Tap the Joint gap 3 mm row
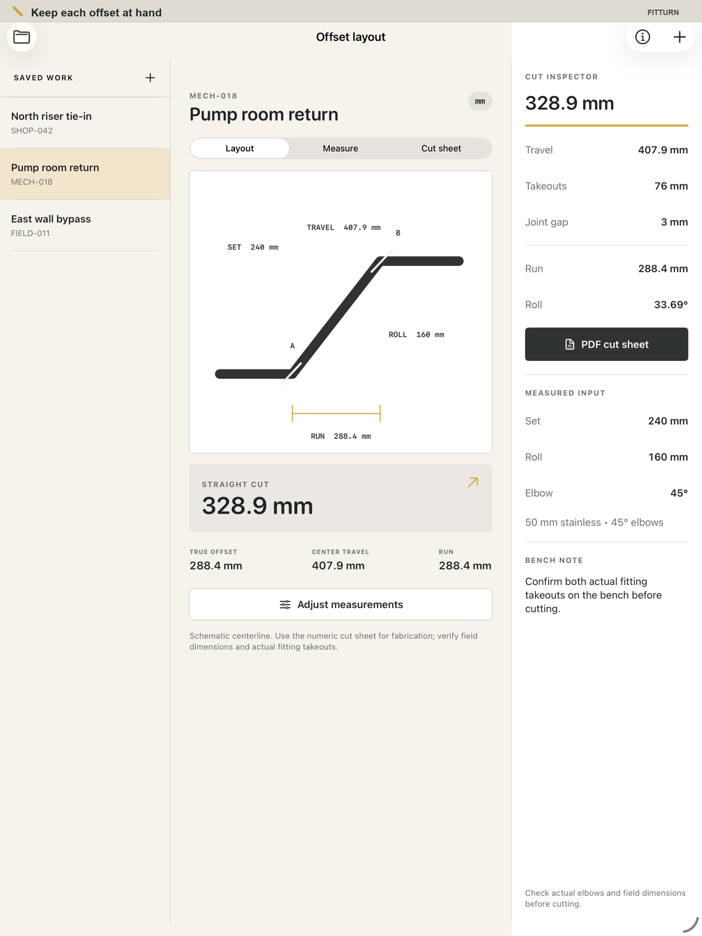The height and width of the screenshot is (936, 702). pos(606,222)
